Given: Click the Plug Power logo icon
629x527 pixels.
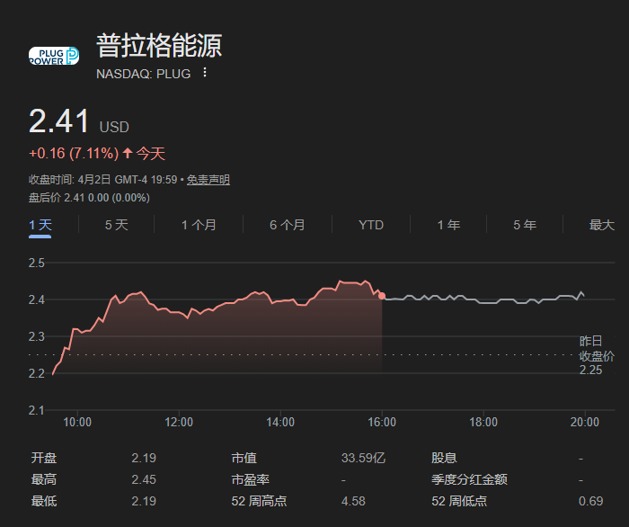Looking at the screenshot, I should pos(54,56).
